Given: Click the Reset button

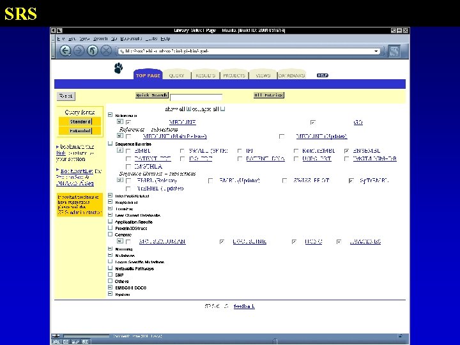Looking at the screenshot, I should pos(66,96).
